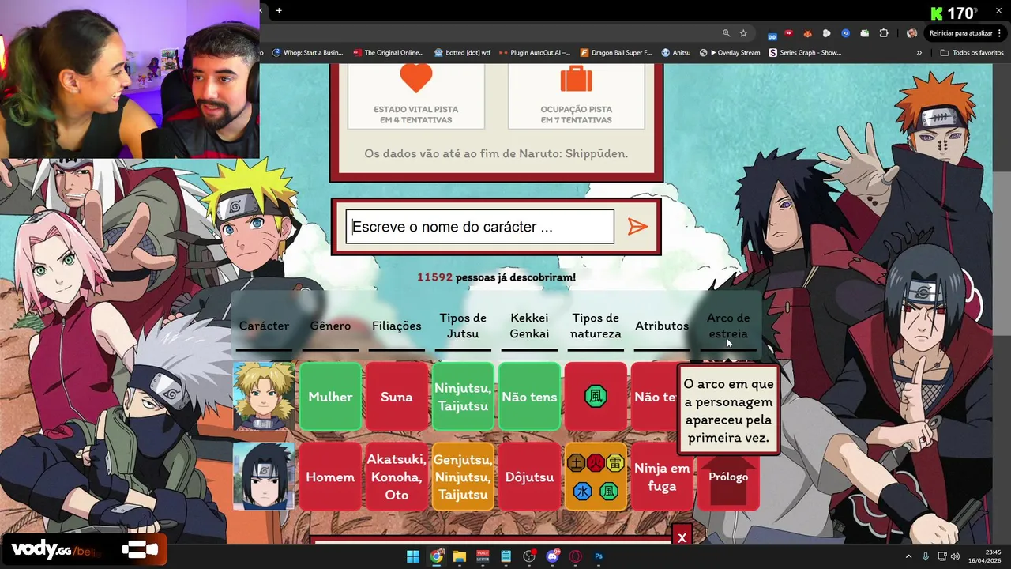1011x569 pixels.
Task: Submit guess with the orange arrow icon
Action: (637, 227)
